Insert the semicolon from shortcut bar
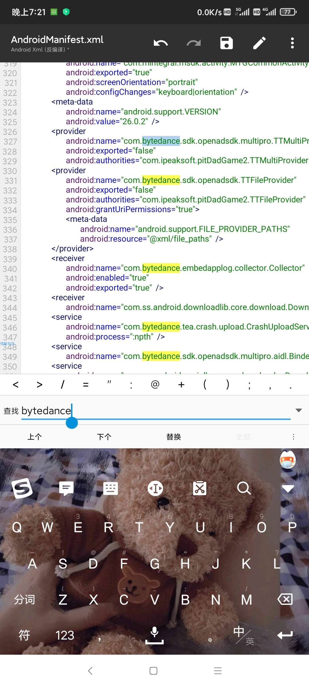Image resolution: width=309 pixels, height=687 pixels. pyautogui.click(x=249, y=385)
